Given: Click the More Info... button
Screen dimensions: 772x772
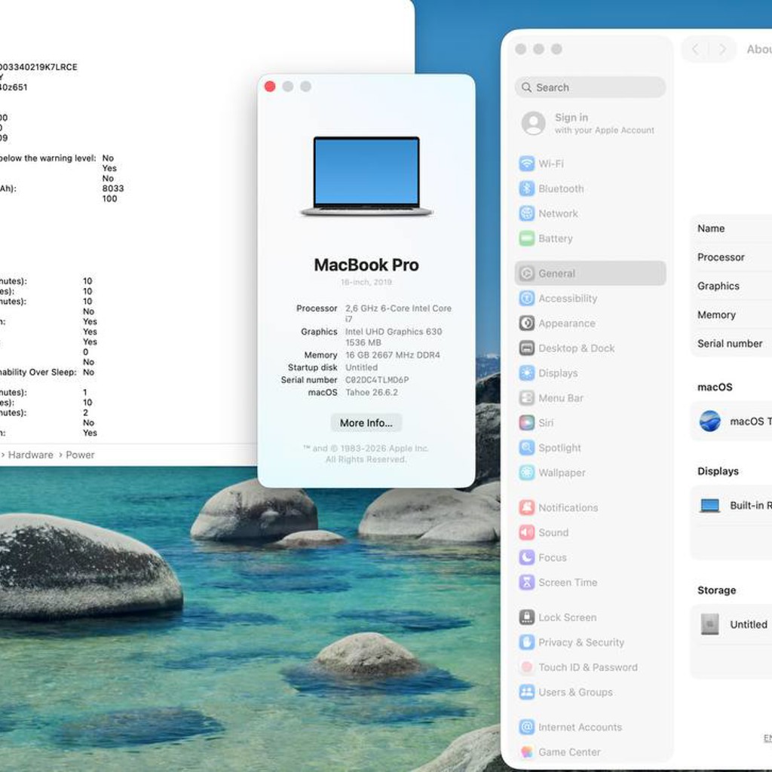Looking at the screenshot, I should coord(366,423).
